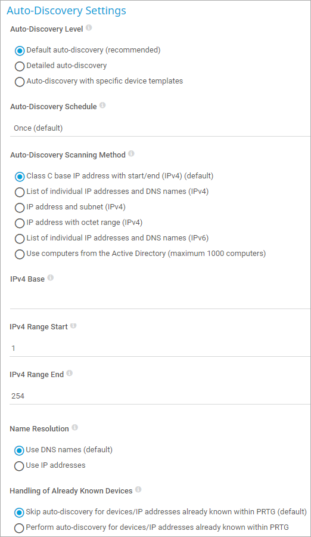The image size is (311, 537).
Task: Show help icon for IPv4 Base
Action: [x=50, y=277]
